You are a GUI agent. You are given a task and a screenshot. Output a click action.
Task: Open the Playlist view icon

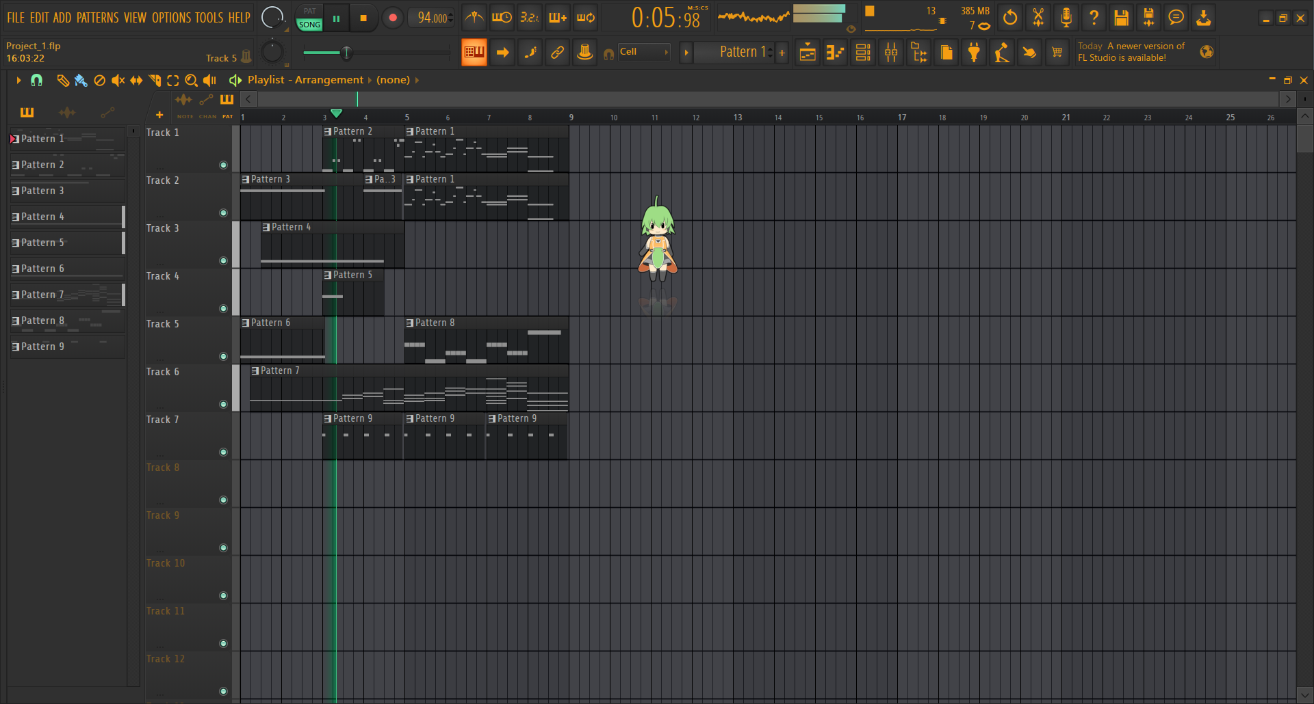pyautogui.click(x=808, y=53)
